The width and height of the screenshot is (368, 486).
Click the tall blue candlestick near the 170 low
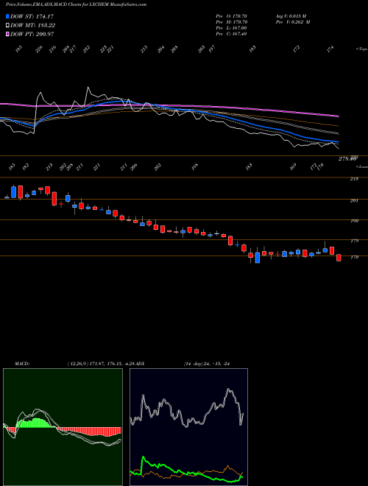257,258
